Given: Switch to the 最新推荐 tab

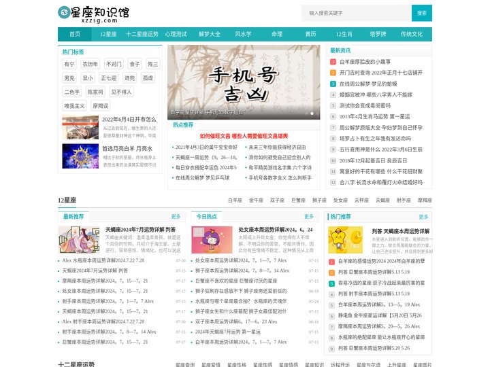Looking at the screenshot, I should point(73,217).
